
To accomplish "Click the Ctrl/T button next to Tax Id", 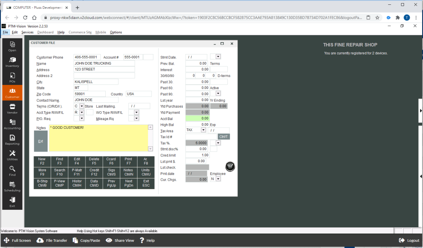I will tap(223, 136).
